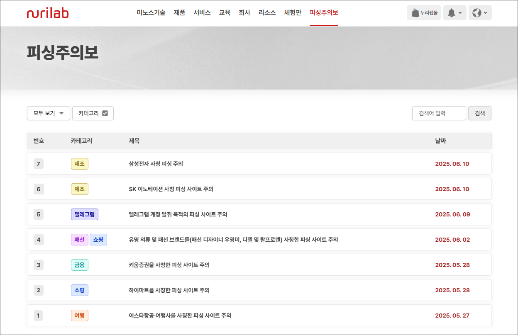518x335 pixels.
Task: Open the 하이마트를 사칭한 피싱 사이트 post
Action: click(x=169, y=290)
